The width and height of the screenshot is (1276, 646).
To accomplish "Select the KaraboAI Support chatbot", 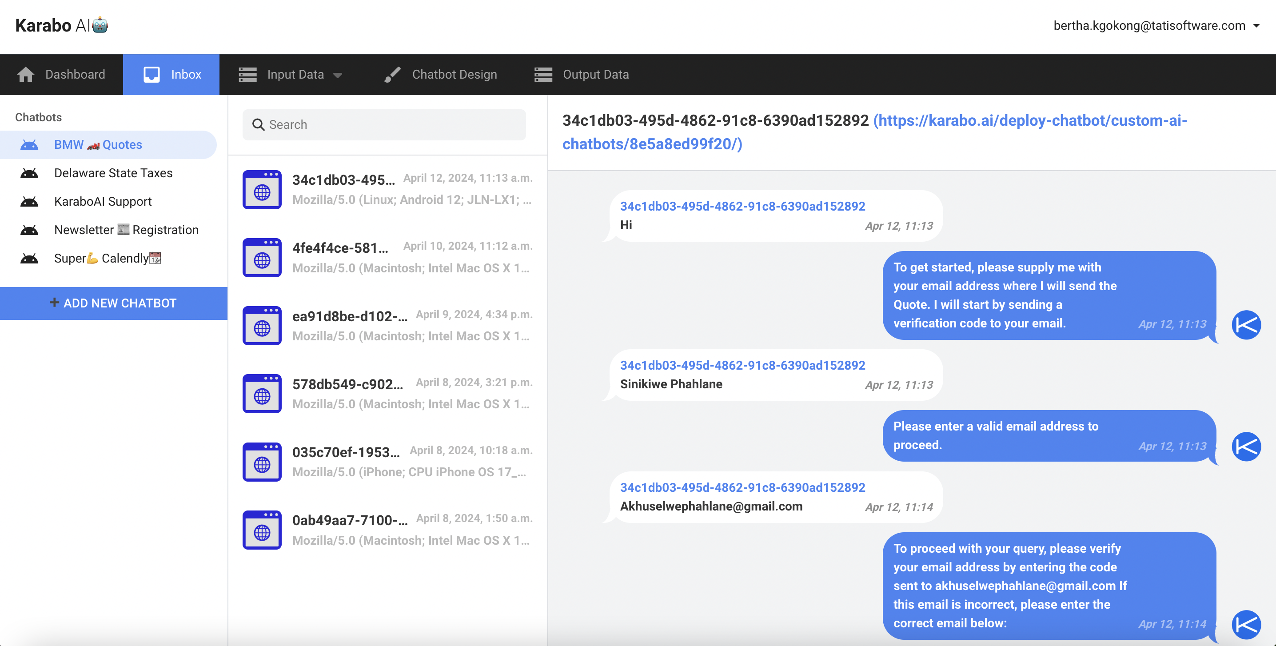I will point(103,201).
